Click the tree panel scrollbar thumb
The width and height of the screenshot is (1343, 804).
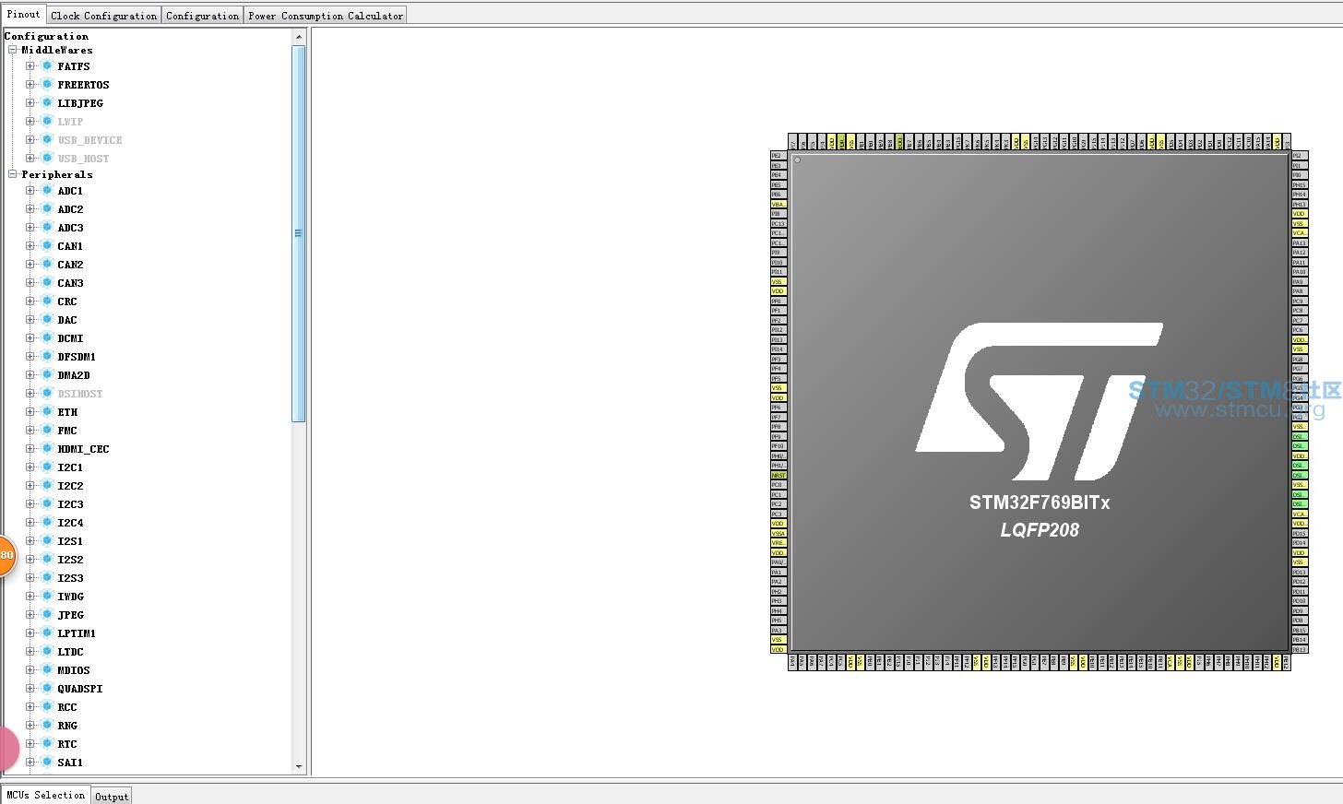[298, 233]
